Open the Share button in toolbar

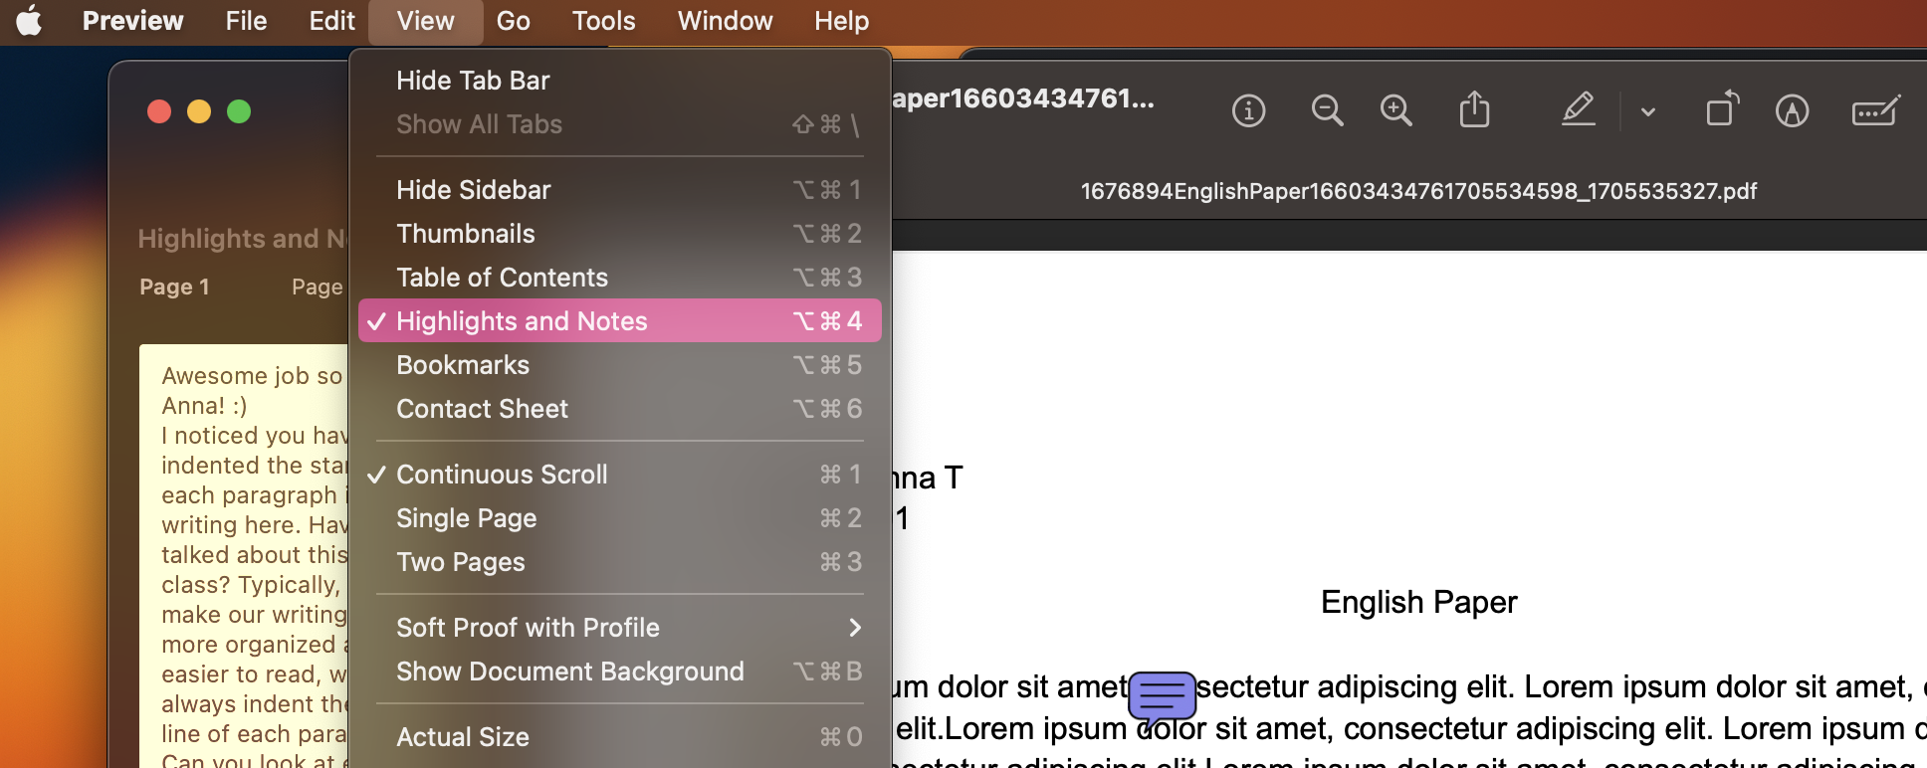tap(1474, 109)
